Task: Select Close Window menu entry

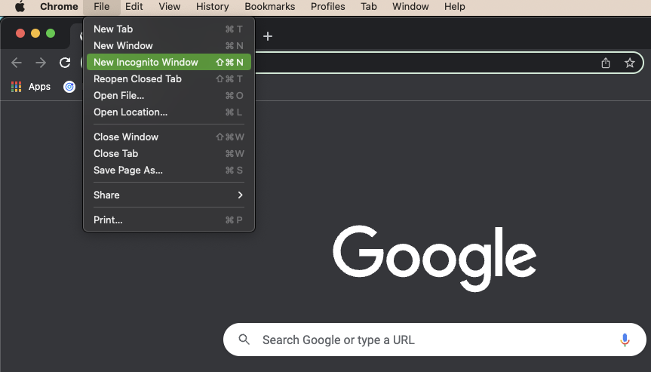Action: [168, 137]
